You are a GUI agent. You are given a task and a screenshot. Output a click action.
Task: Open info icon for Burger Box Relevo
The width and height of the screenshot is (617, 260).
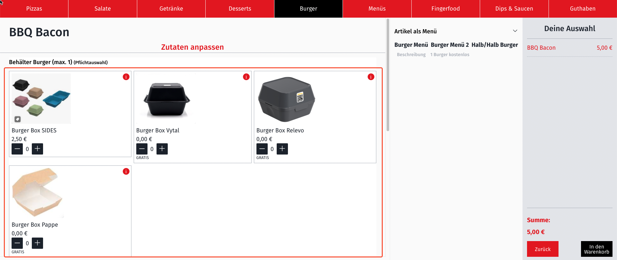pos(371,77)
